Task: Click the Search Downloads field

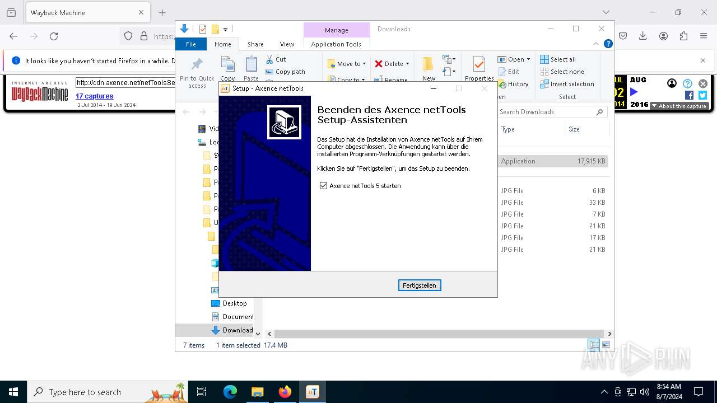Action: coord(552,112)
